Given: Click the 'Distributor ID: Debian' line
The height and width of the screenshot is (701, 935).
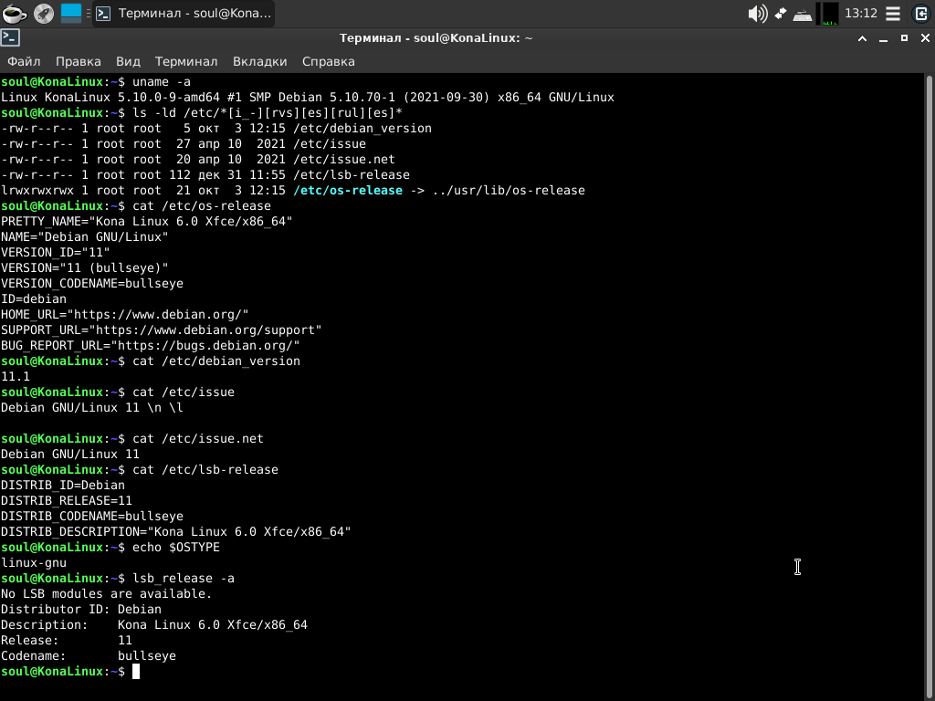Looking at the screenshot, I should [x=81, y=609].
